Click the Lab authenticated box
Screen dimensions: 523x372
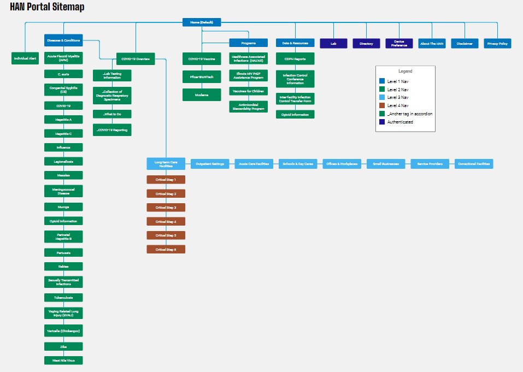[x=333, y=44]
